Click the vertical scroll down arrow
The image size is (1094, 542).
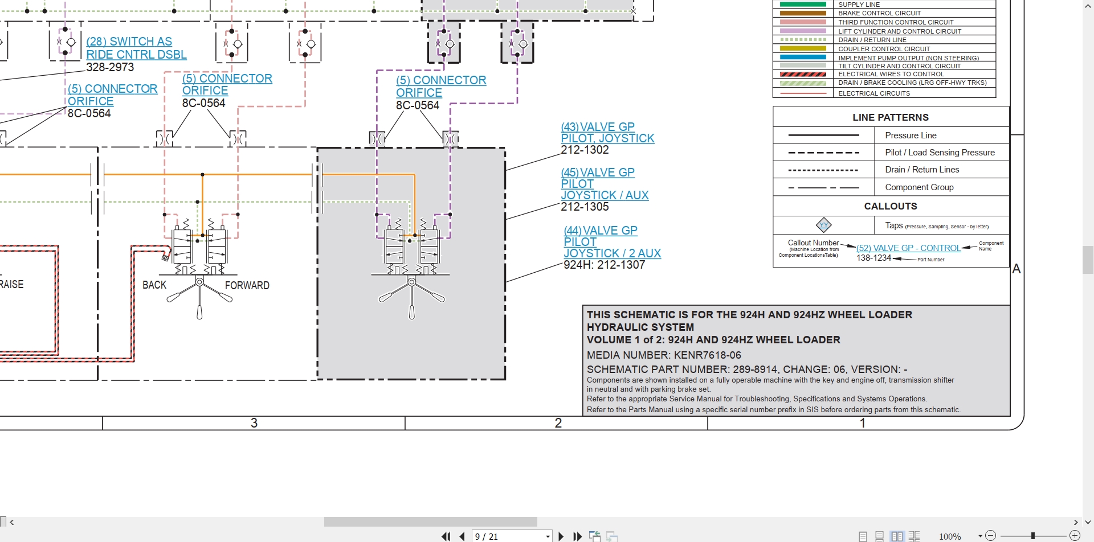click(1088, 522)
